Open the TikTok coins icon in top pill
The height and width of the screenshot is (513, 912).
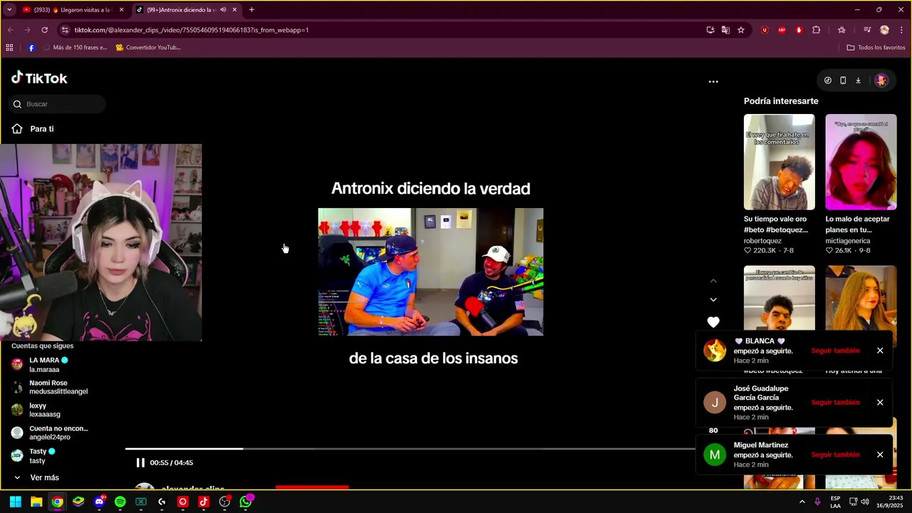click(827, 81)
